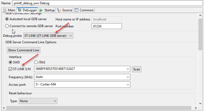Select the JTAG interface option
The image size is (204, 111).
point(40,62)
